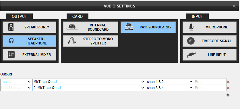Expand the 2- MixTrack Quad device dropdown
Screen dimensions: 240x109
(89, 88)
